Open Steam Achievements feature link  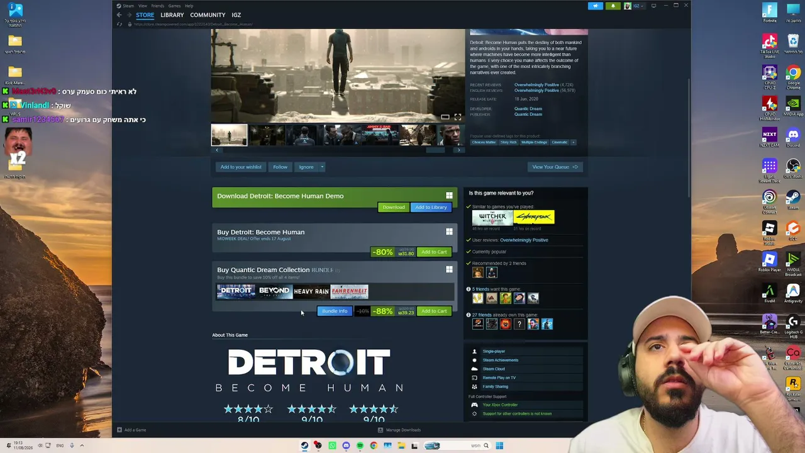tap(500, 360)
